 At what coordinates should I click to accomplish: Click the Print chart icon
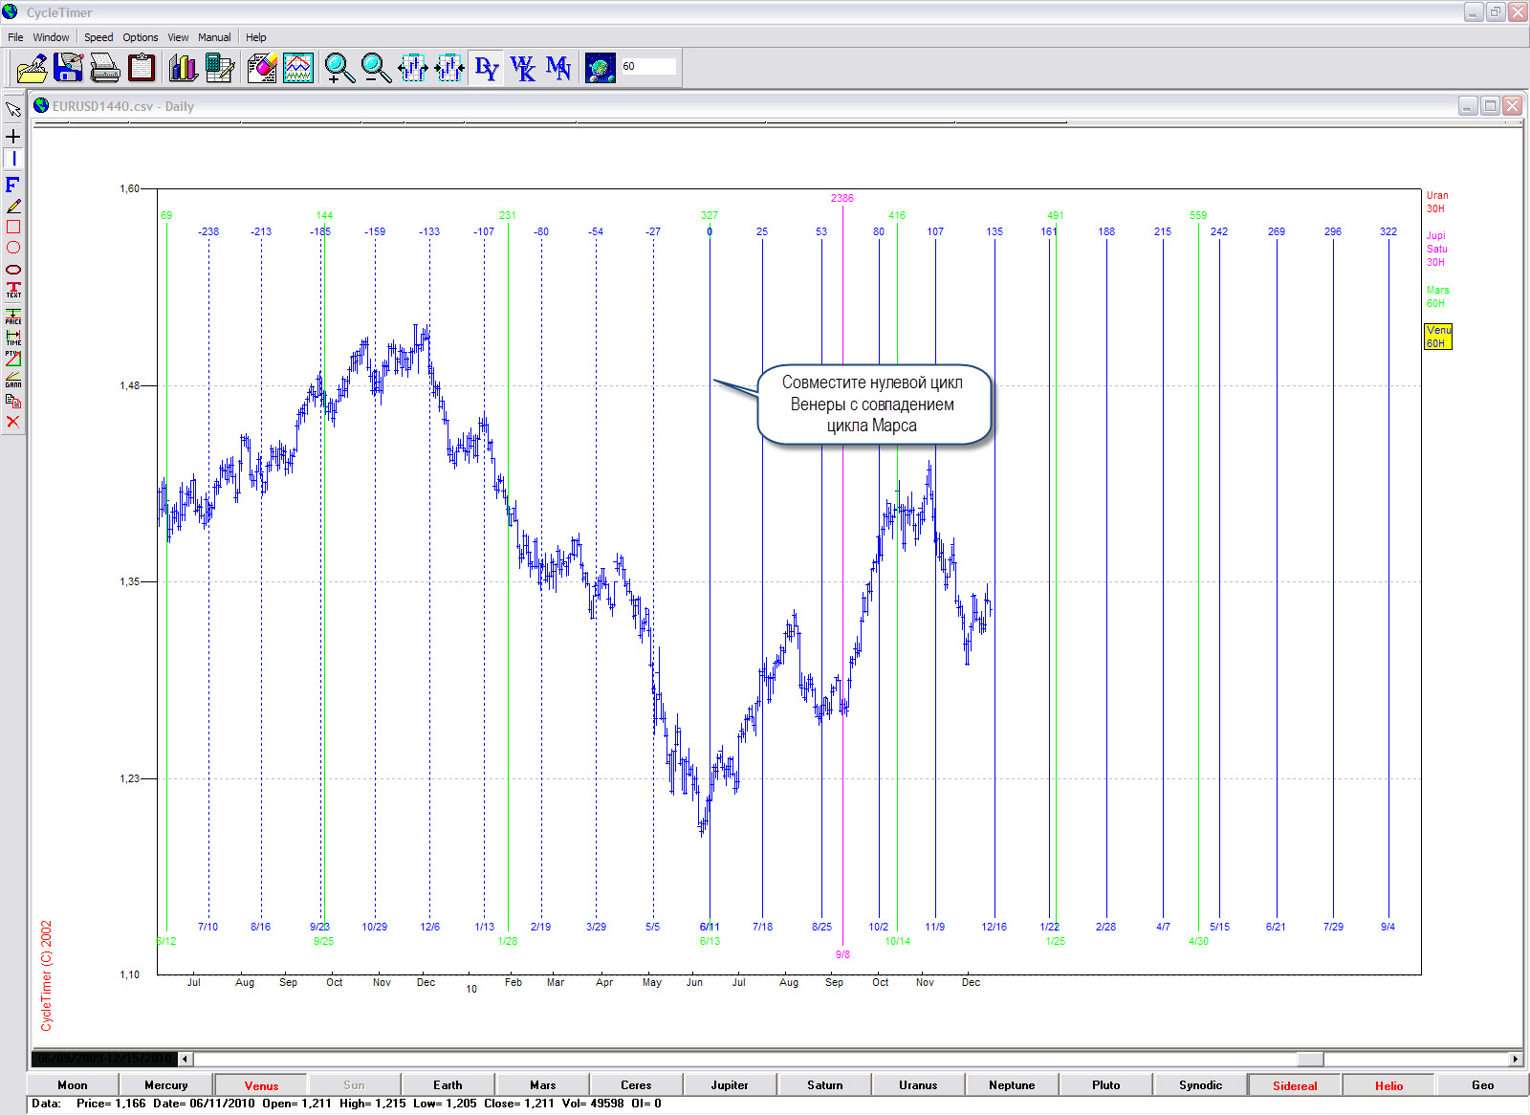[104, 68]
